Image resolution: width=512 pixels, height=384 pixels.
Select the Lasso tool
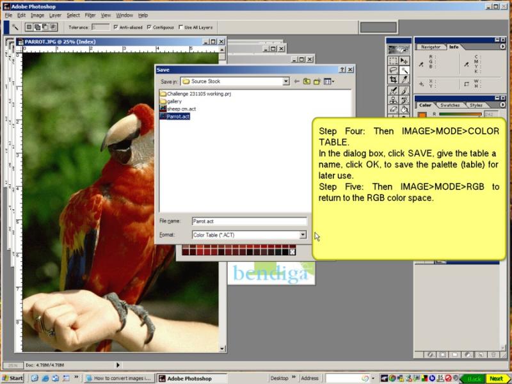click(x=393, y=70)
